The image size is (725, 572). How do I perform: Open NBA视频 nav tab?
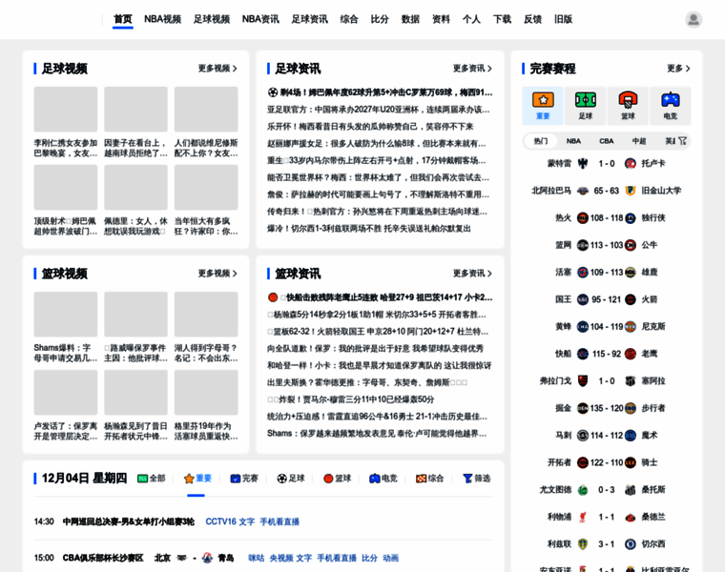(x=162, y=19)
